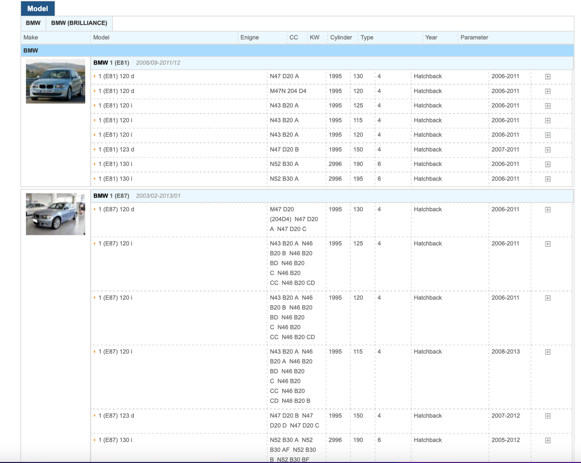Open plus icon for E87 120 i 125 KW
This screenshot has height=463, width=581.
[548, 244]
